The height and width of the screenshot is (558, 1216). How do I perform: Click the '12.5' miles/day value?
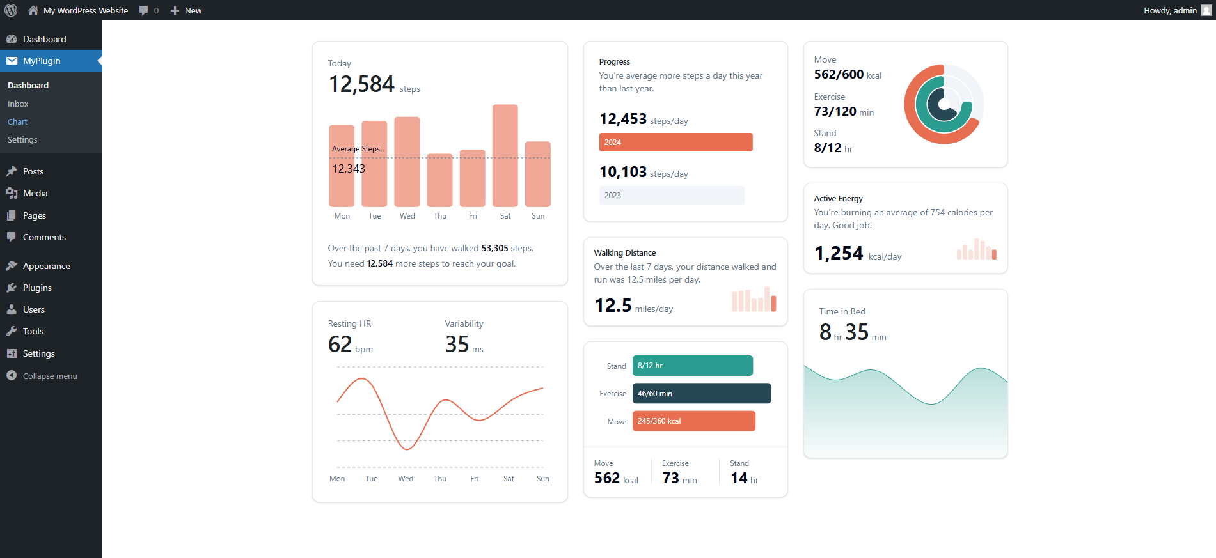tap(613, 306)
